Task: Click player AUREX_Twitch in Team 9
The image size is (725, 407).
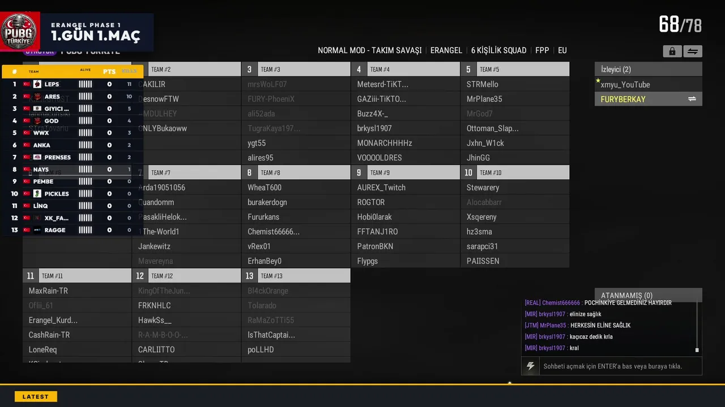Action: coord(406,187)
